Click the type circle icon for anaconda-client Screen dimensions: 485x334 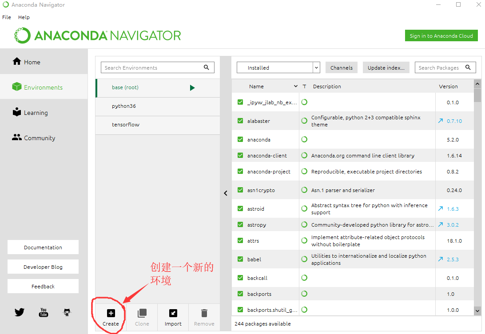coord(304,155)
